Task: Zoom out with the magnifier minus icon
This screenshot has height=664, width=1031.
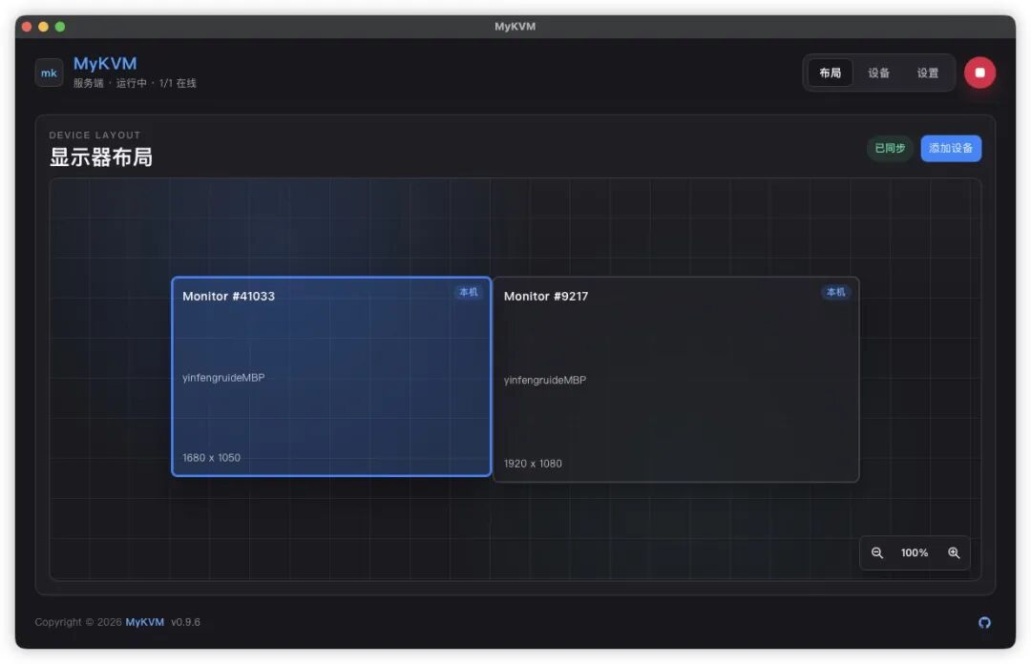Action: click(877, 553)
